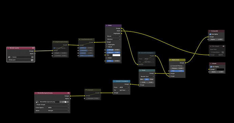Open the Single Image source dropdown
Viewport: 234px width, 123px height.
coord(52,105)
